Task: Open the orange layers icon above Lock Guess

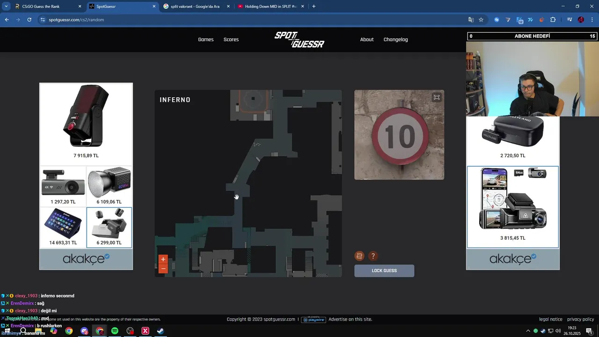Action: (359, 256)
